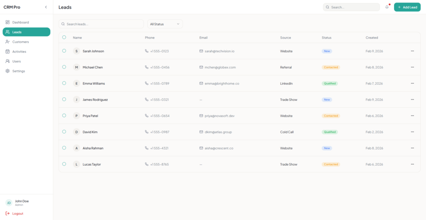Click phone icon in Sarah Johnson's row
The image size is (426, 220).
pos(146,51)
